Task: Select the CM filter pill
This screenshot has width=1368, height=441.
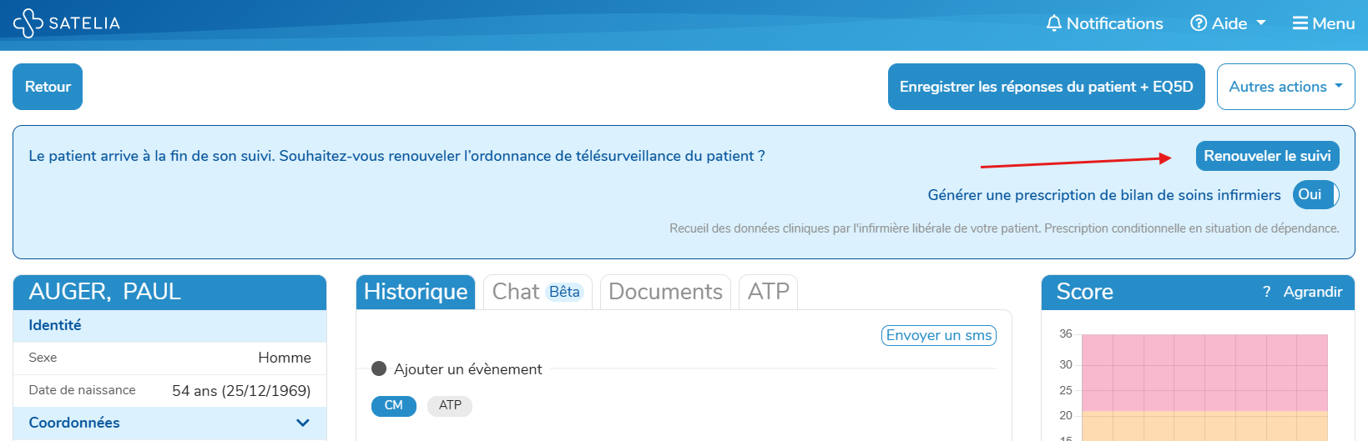Action: pos(394,405)
